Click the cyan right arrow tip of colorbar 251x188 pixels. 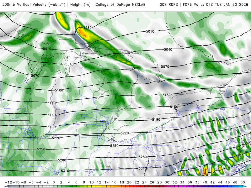click(245, 186)
